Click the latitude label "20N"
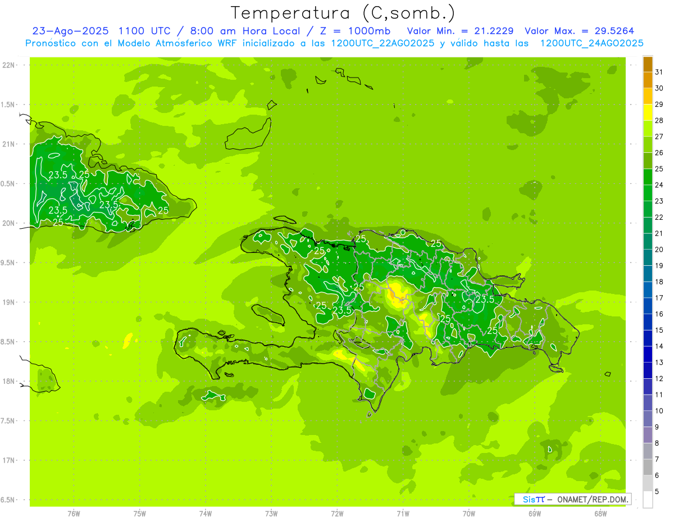The height and width of the screenshot is (521, 674). point(8,223)
